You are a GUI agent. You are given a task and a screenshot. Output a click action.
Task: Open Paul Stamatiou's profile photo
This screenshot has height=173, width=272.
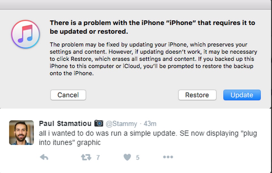coord(21,133)
